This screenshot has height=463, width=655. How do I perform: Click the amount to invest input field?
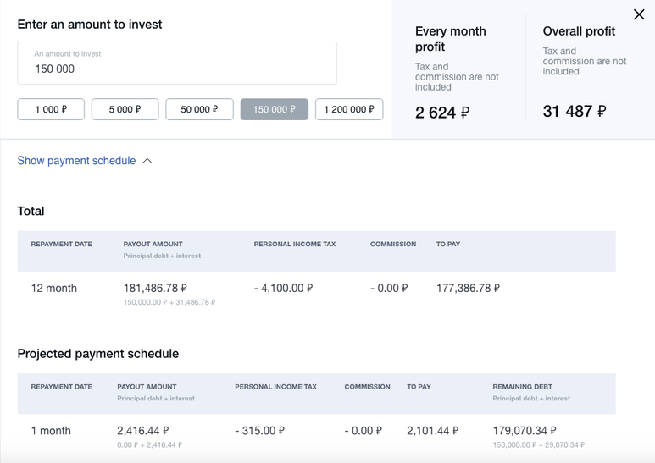177,63
